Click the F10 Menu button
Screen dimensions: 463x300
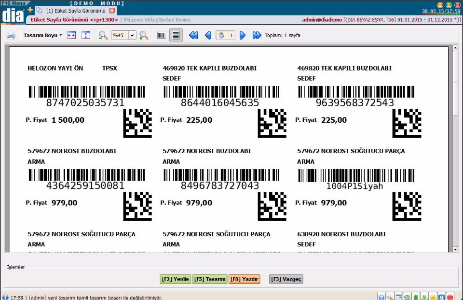coord(14,3)
